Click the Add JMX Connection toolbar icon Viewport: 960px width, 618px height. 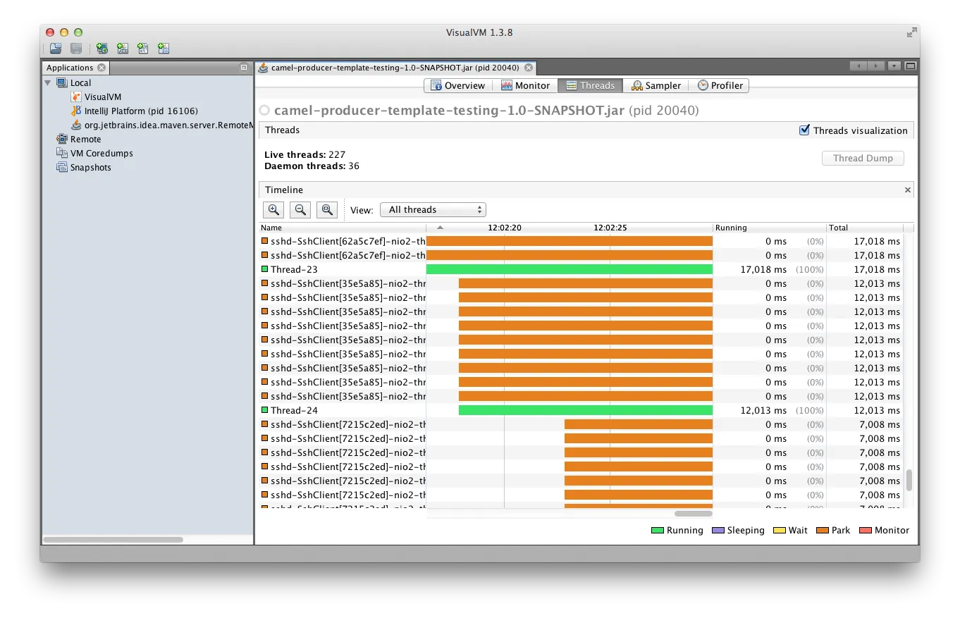[123, 49]
